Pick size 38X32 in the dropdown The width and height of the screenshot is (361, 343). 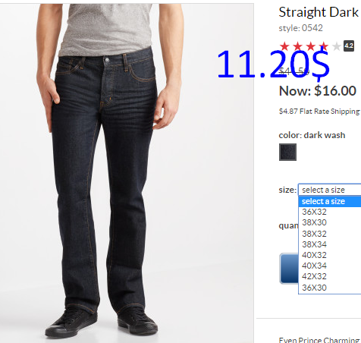(x=330, y=234)
